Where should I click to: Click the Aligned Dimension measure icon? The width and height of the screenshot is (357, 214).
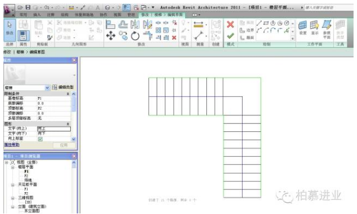click(198, 24)
